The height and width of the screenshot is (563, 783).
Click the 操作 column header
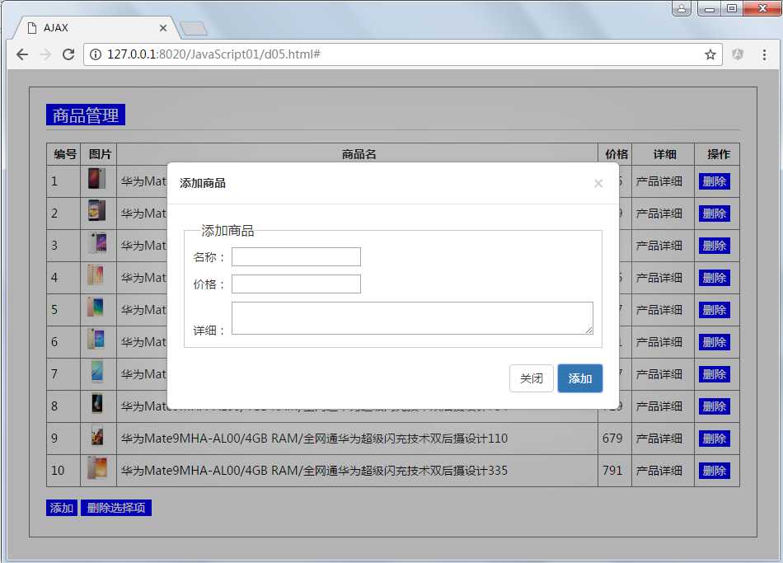pyautogui.click(x=718, y=154)
